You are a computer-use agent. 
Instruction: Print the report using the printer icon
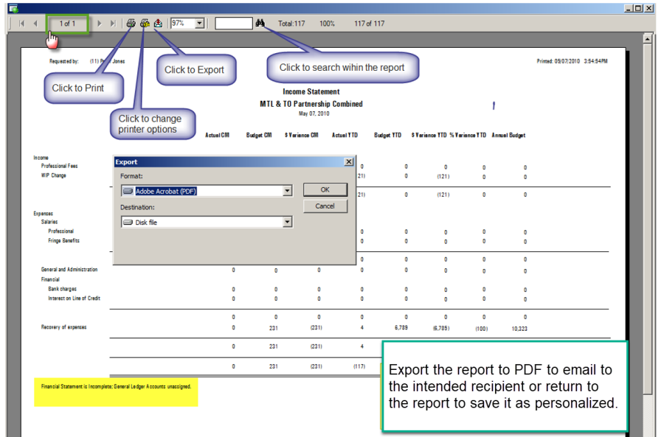pyautogui.click(x=131, y=24)
